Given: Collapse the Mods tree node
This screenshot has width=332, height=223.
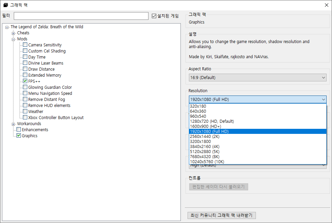Looking at the screenshot, I should point(13,39).
